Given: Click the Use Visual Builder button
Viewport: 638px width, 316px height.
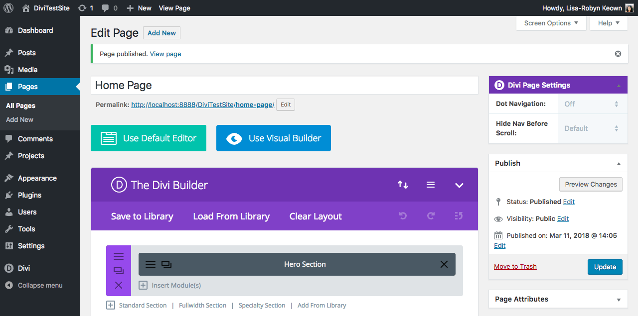Looking at the screenshot, I should [274, 138].
